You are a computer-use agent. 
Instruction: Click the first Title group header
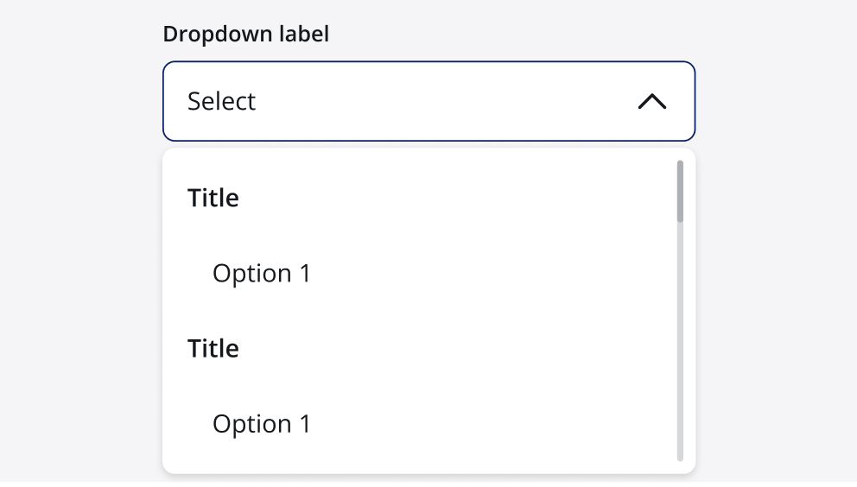pyautogui.click(x=213, y=199)
